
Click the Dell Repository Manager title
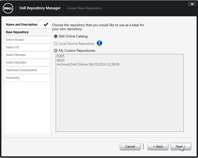[x=40, y=8]
